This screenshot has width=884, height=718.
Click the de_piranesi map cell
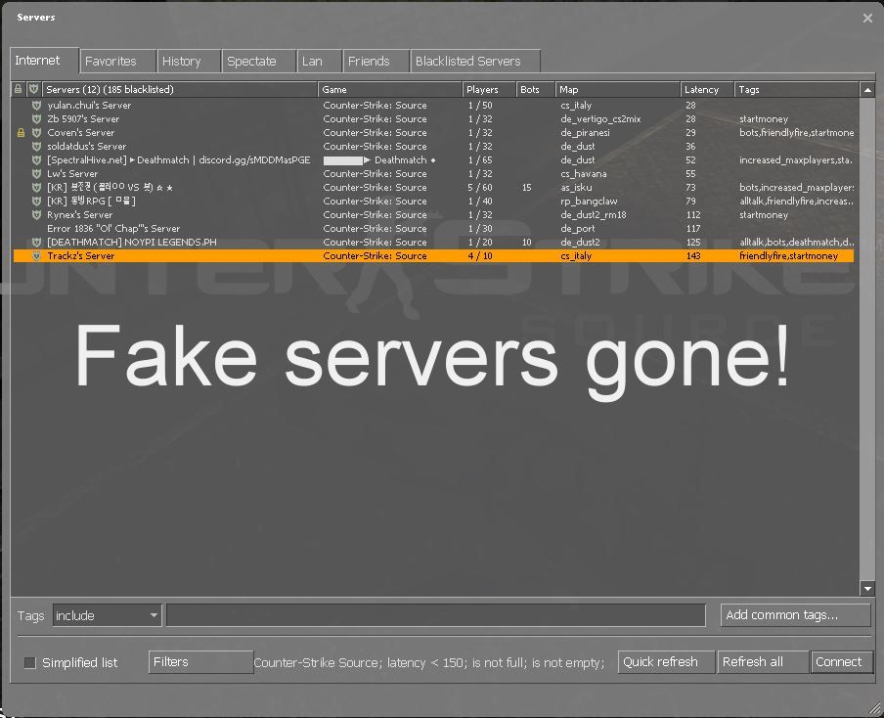(x=585, y=132)
